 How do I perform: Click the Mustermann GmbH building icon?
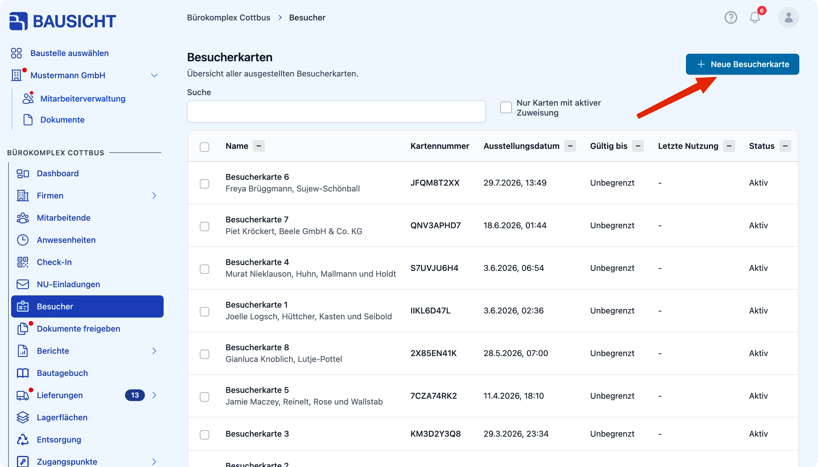(x=16, y=75)
